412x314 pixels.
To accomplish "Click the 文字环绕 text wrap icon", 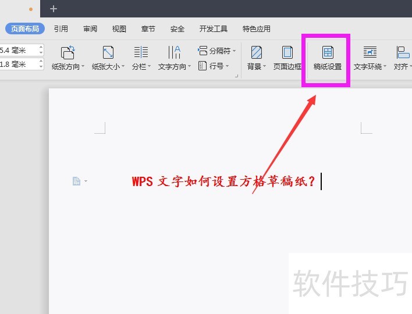I will (370, 52).
